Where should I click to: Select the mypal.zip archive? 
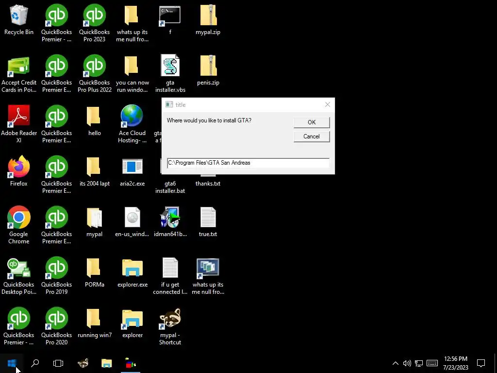point(208,20)
